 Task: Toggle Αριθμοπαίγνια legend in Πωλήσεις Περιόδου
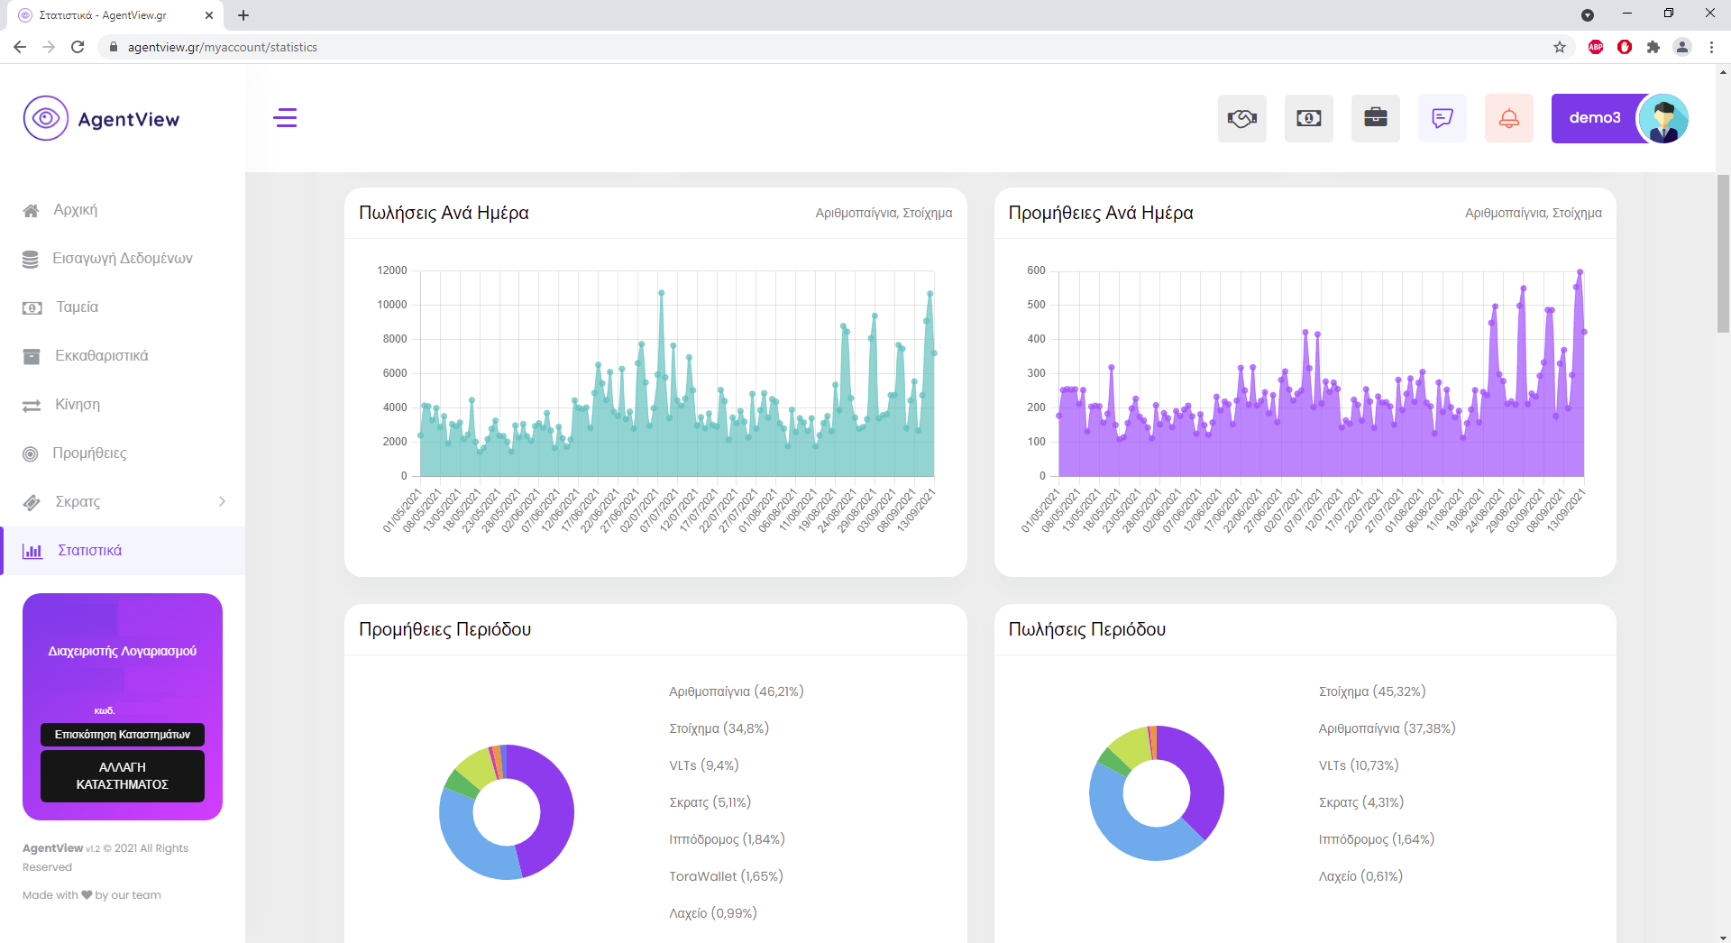coord(1387,728)
